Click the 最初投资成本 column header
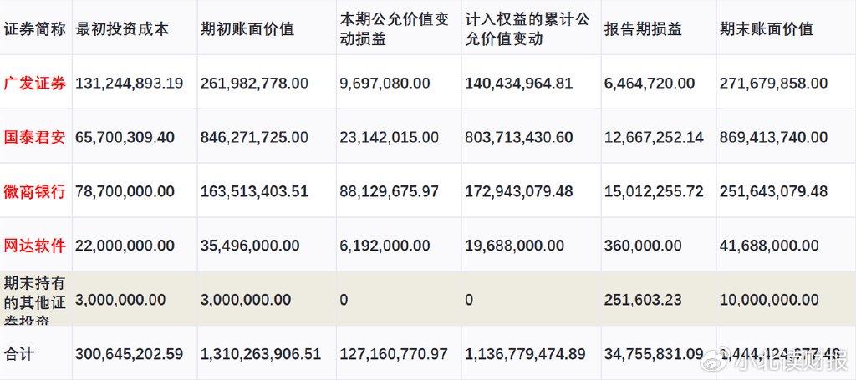Viewport: 856px width, 380px height. 122,29
